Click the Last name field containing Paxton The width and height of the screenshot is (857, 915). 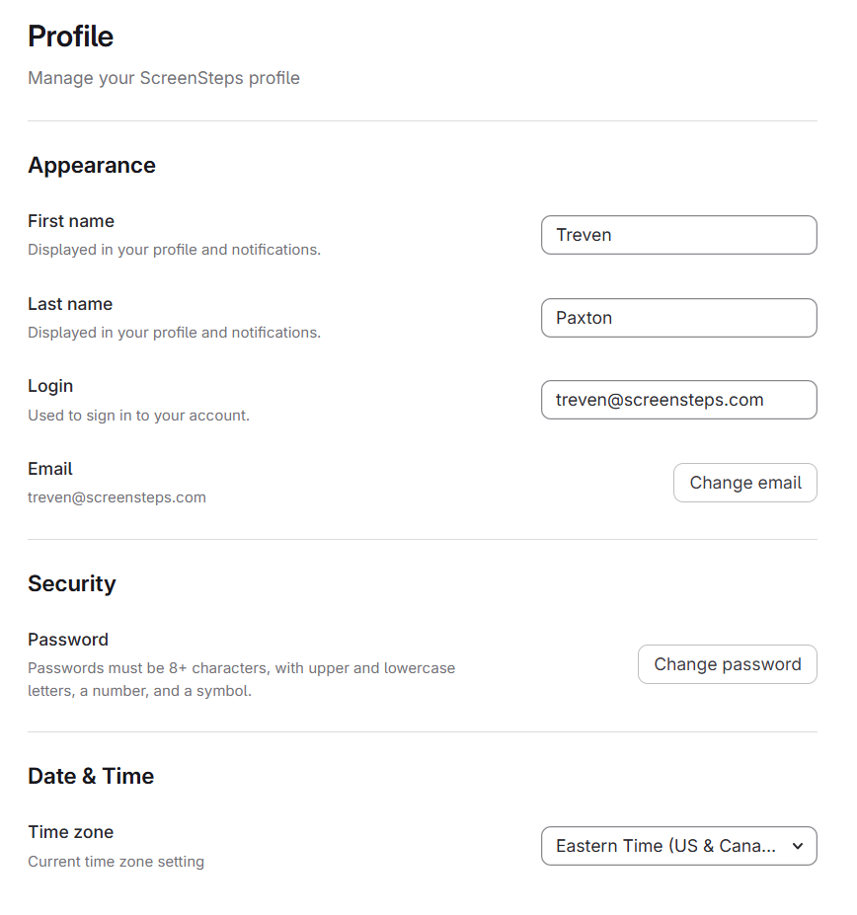point(678,318)
